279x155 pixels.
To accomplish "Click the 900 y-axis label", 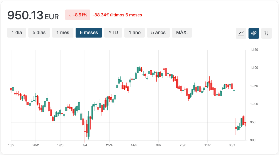I will [x=253, y=140].
